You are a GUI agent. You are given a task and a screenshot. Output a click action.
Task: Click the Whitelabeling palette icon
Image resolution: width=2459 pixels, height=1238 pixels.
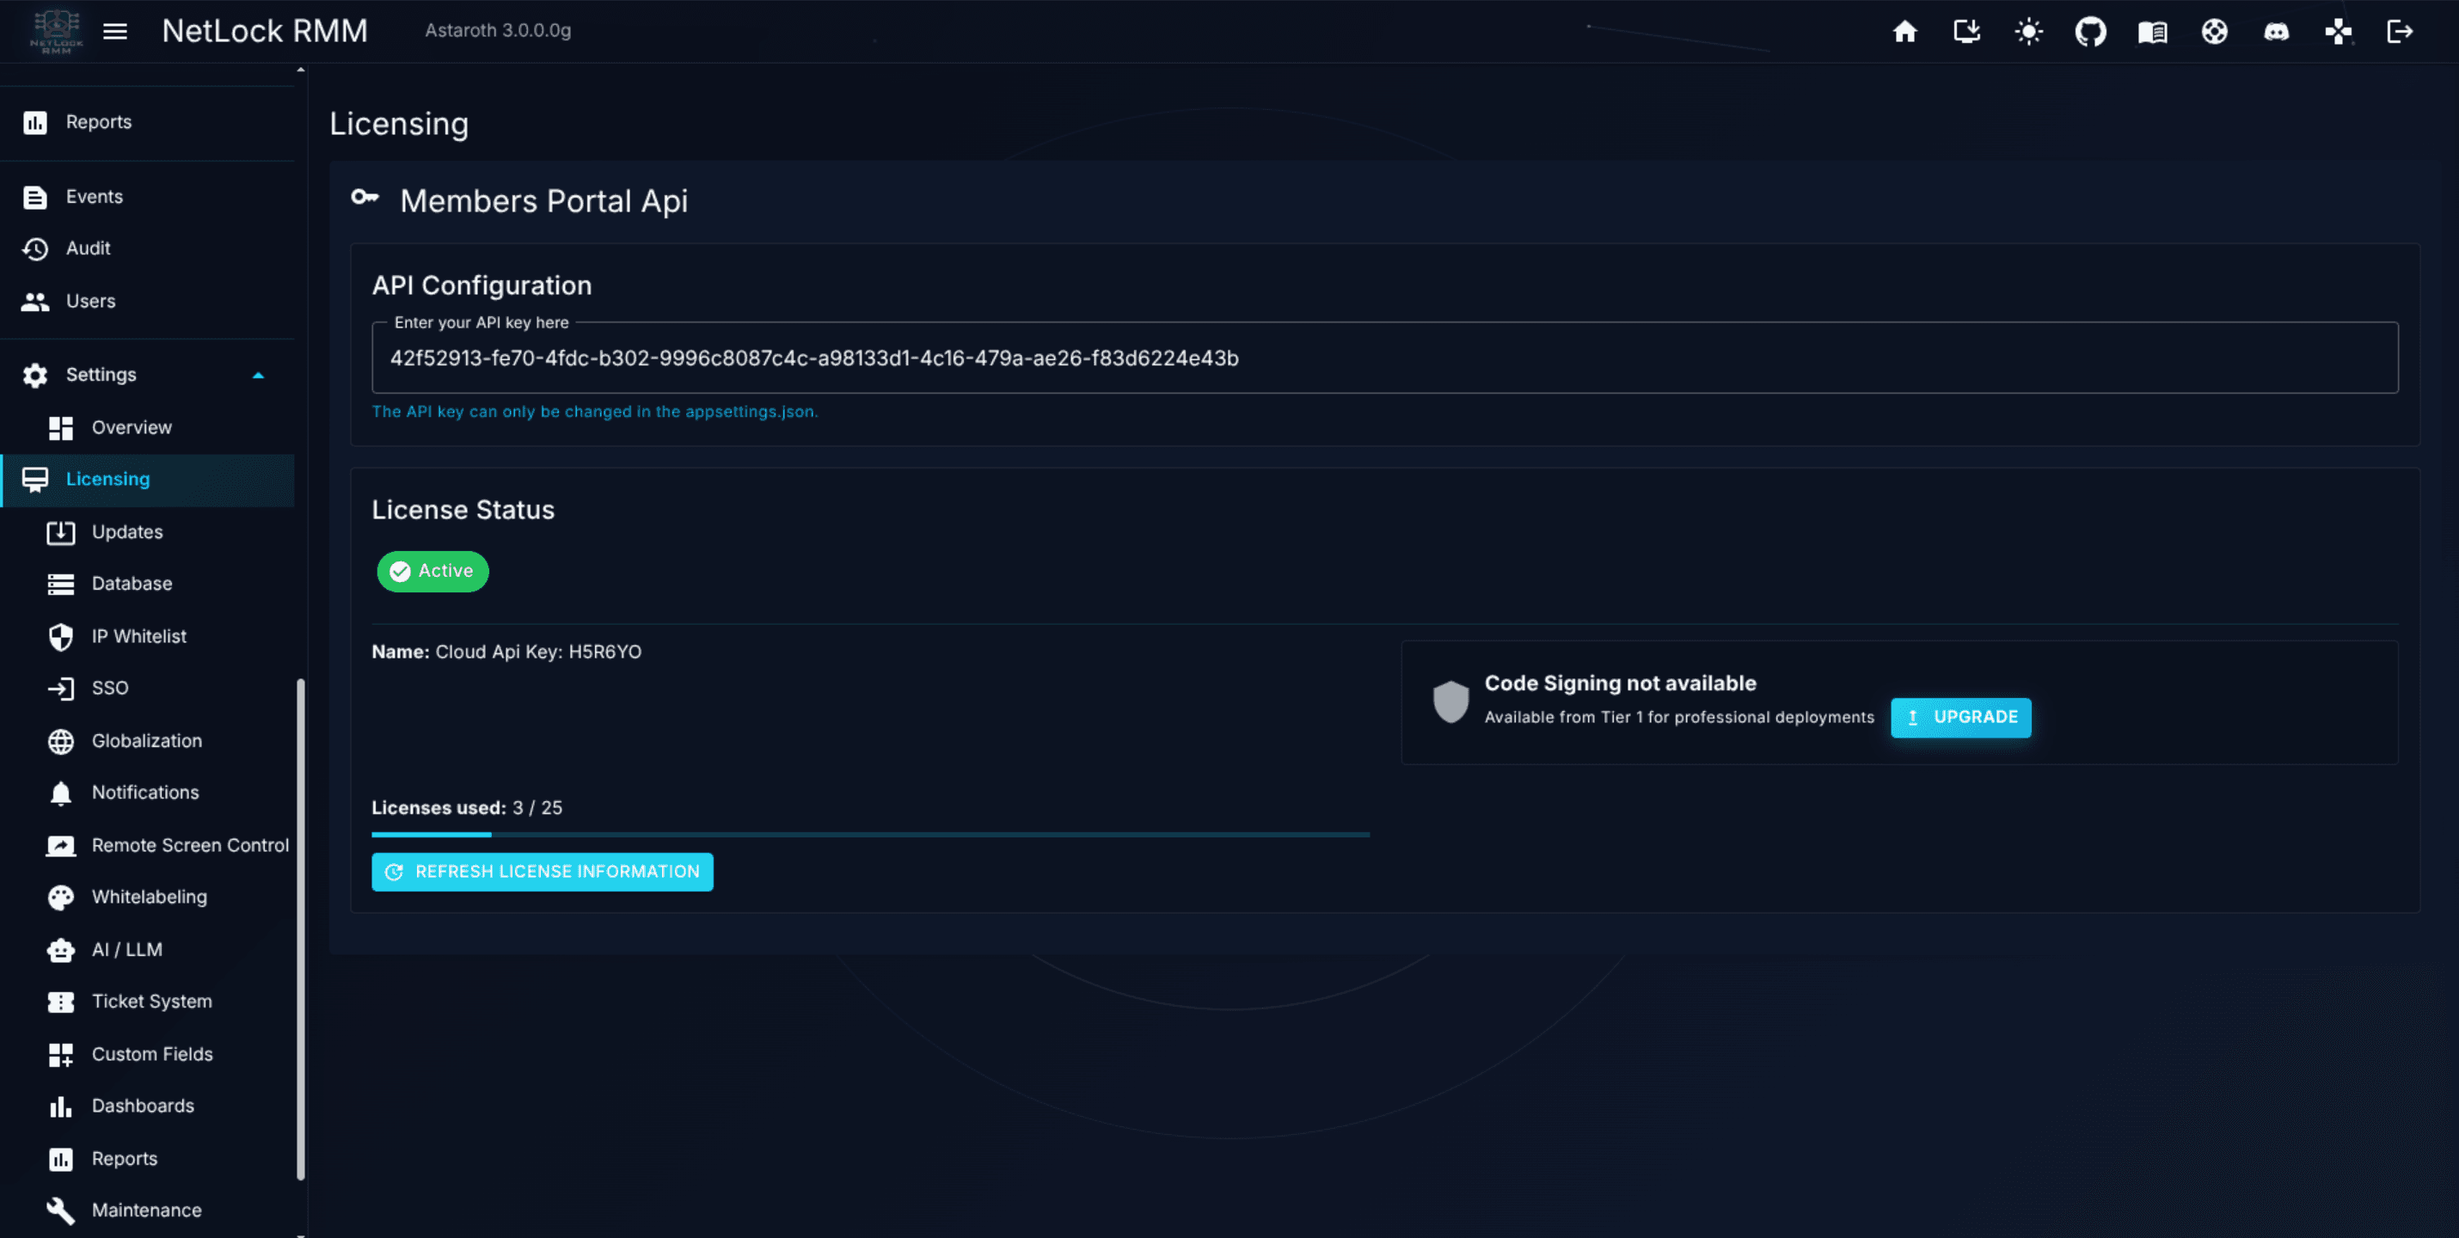coord(61,898)
